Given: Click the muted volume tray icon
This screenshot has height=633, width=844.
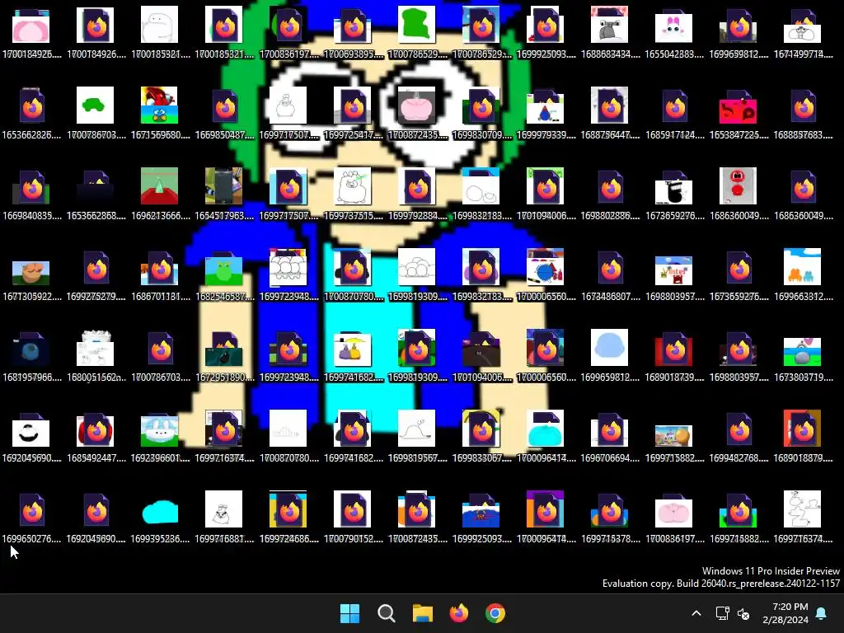Looking at the screenshot, I should pyautogui.click(x=743, y=613).
